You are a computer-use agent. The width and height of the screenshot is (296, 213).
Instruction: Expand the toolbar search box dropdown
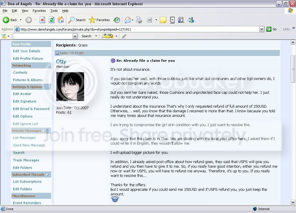point(75,36)
